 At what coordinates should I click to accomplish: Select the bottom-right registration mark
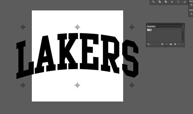132,85
